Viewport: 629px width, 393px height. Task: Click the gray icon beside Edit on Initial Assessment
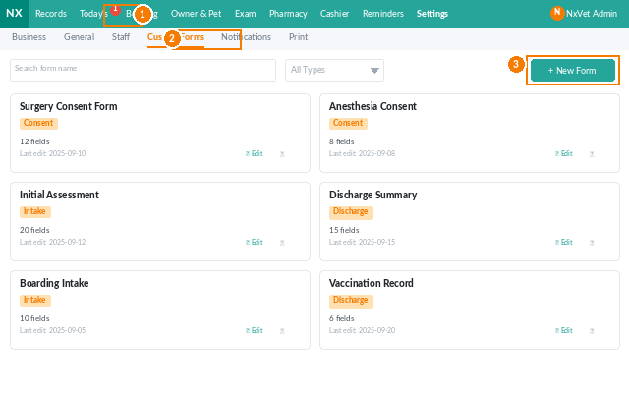click(282, 243)
